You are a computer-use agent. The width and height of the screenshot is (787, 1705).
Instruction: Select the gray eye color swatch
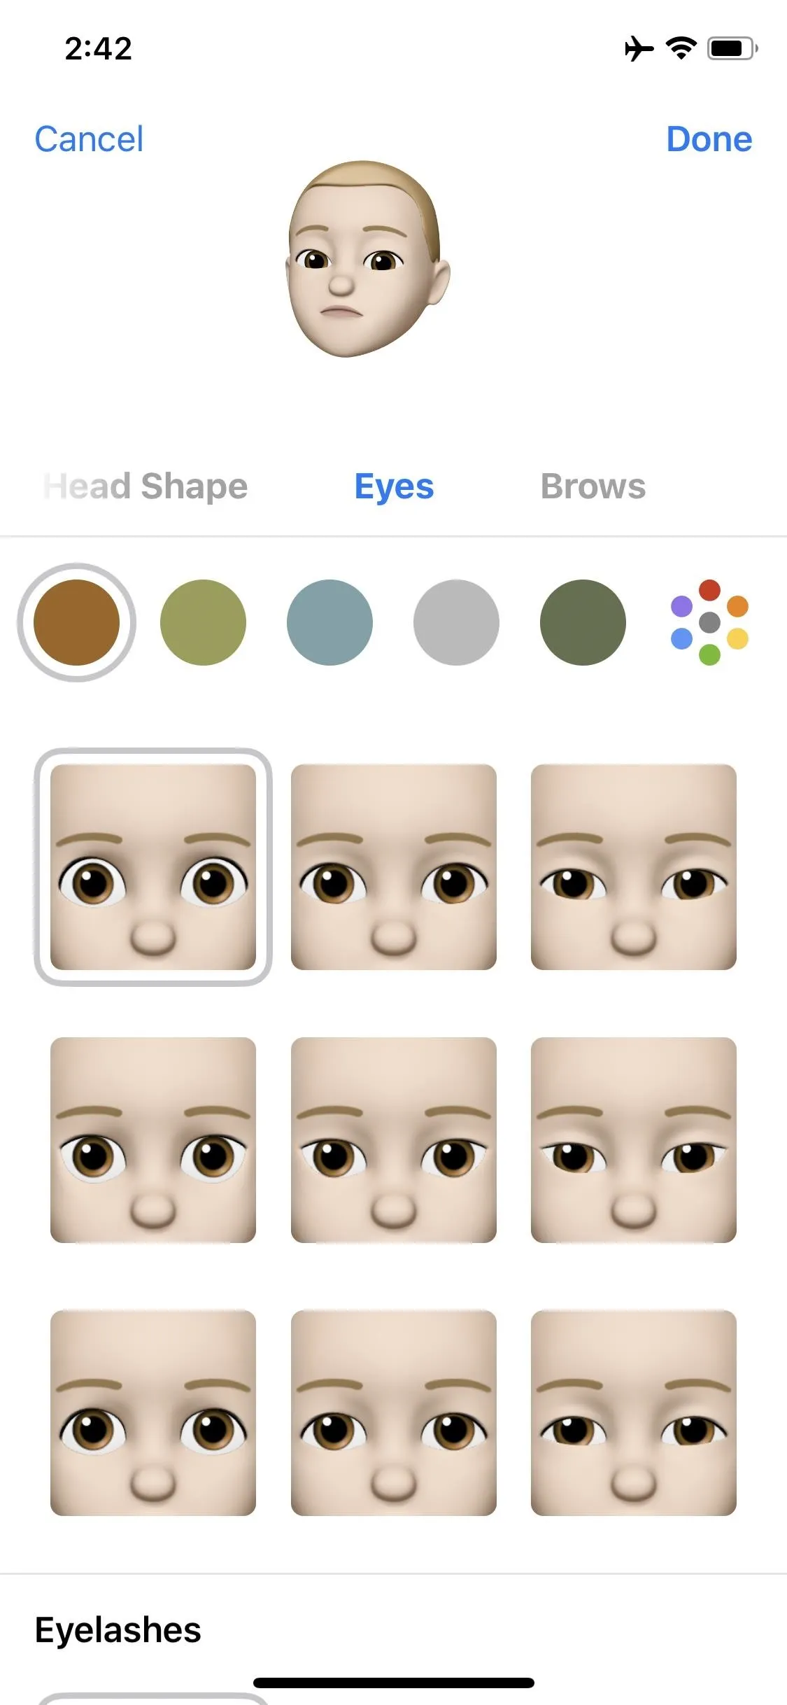pos(456,622)
